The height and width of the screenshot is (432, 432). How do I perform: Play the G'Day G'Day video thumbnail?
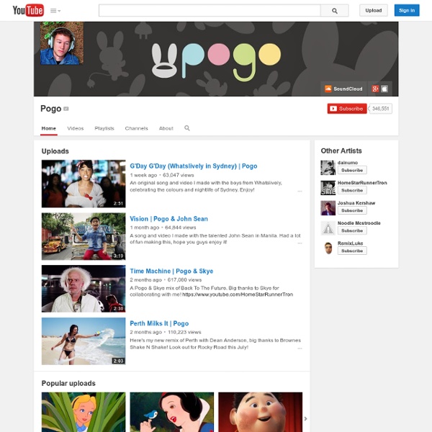(x=84, y=184)
